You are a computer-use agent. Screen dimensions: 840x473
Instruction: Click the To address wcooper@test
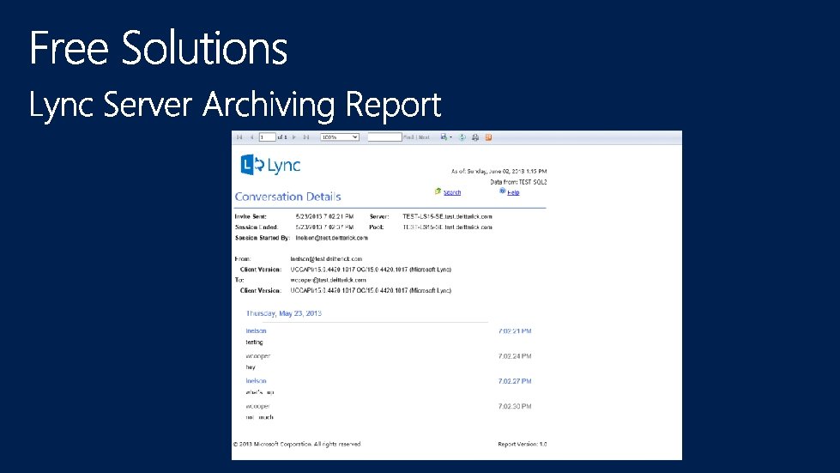pos(329,280)
